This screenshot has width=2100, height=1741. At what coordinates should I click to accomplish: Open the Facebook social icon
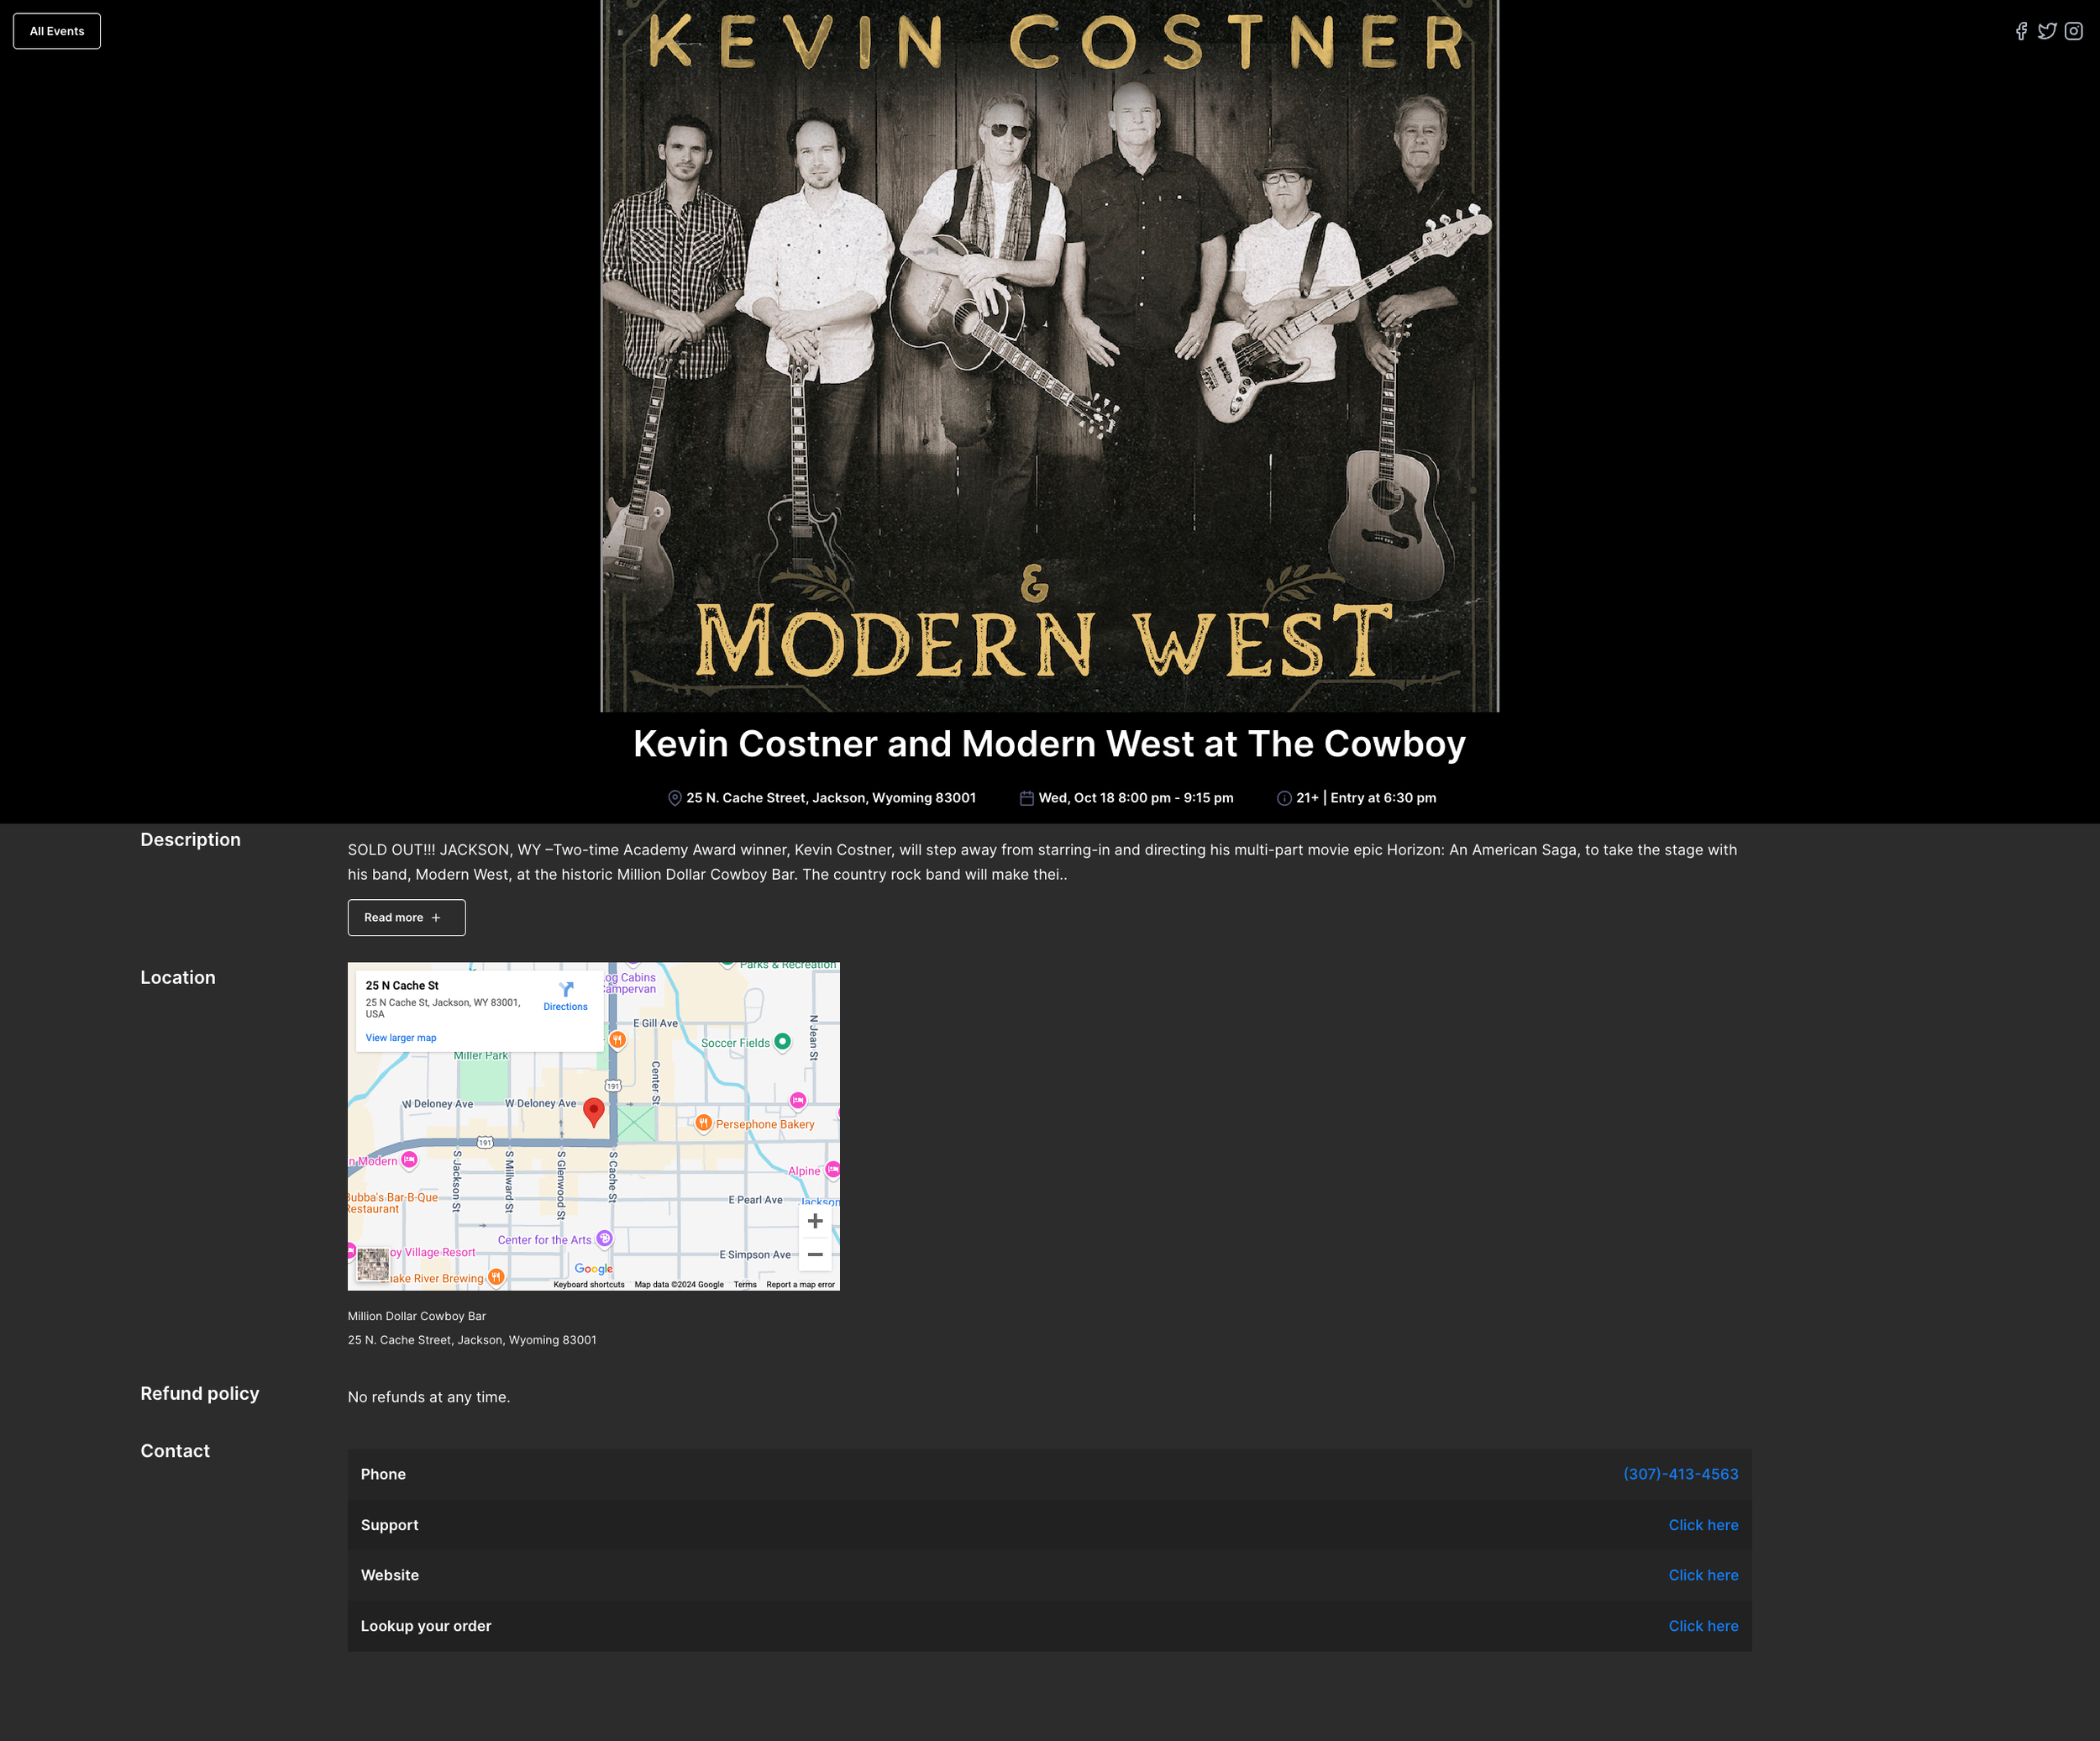tap(2021, 31)
